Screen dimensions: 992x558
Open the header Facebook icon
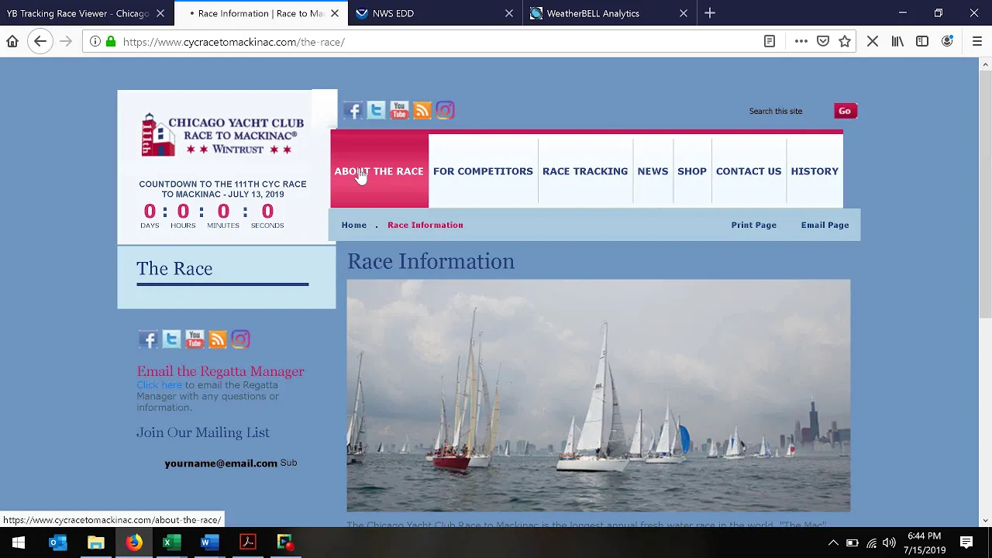353,111
